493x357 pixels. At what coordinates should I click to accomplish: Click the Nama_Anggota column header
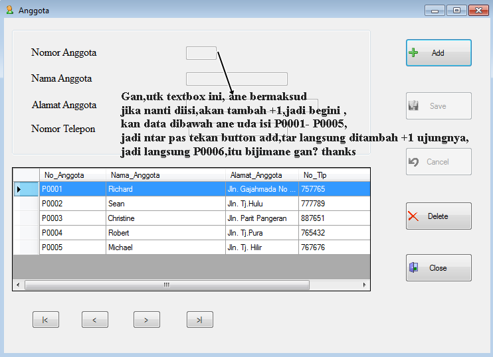pos(165,175)
